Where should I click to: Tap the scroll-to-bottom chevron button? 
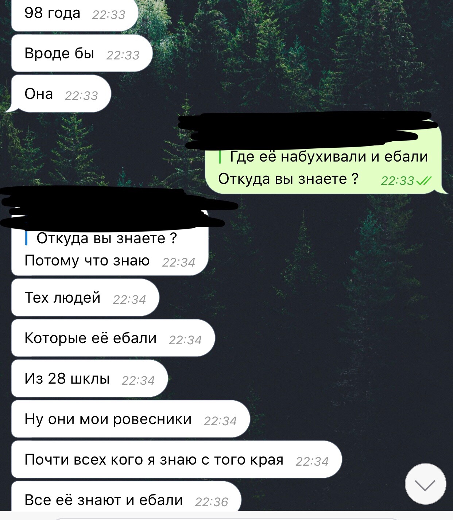pos(425,484)
